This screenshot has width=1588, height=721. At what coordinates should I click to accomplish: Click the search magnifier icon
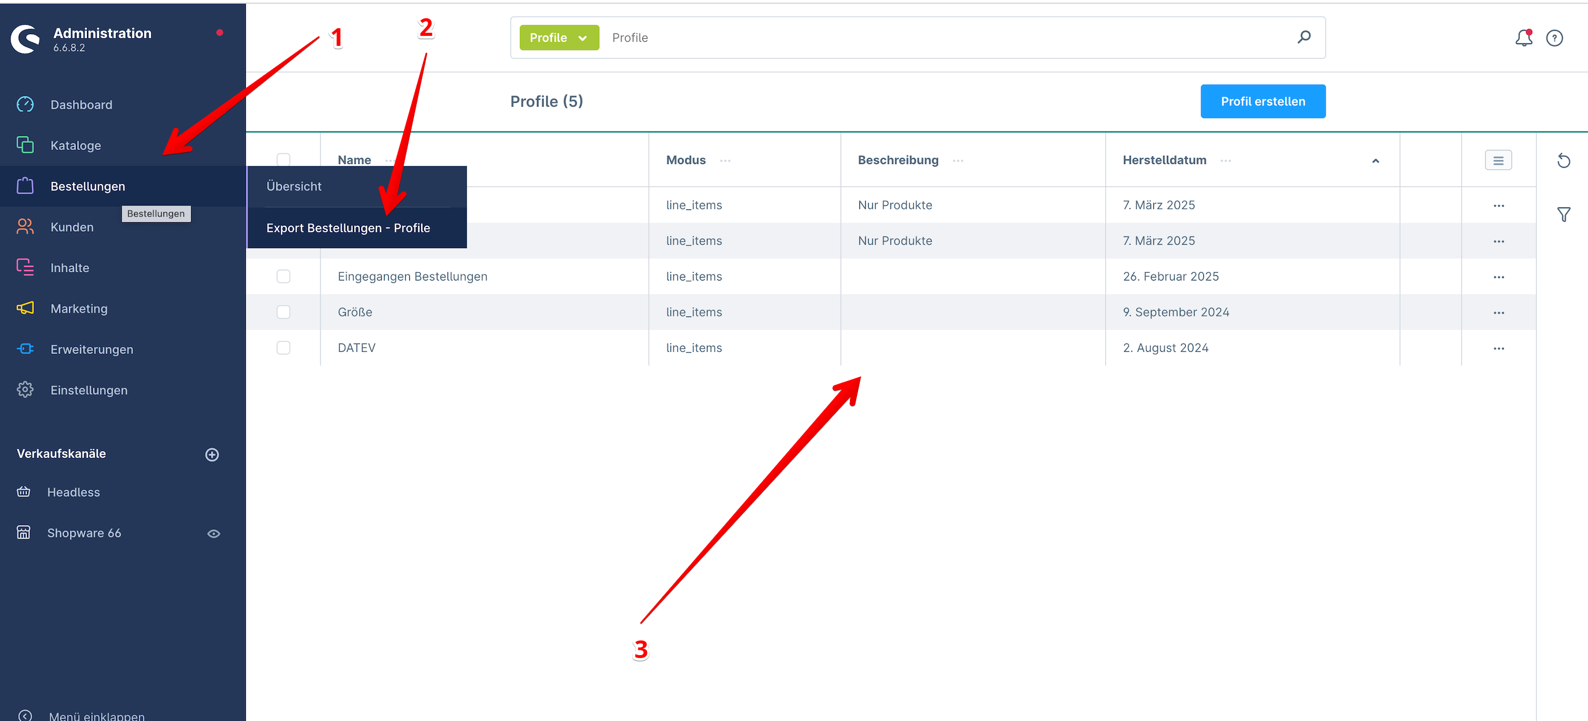pyautogui.click(x=1306, y=38)
